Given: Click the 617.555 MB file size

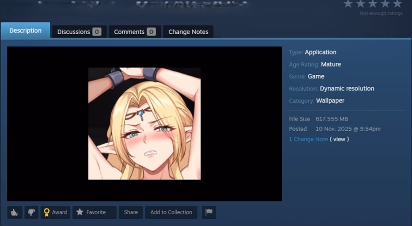Looking at the screenshot, I should 332,119.
